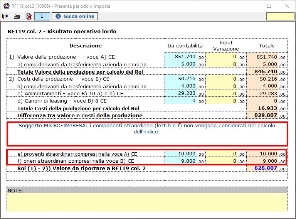Click heading RF119 col. 2 - Risultato operativo lordo
Image resolution: width=296 pixels, height=219 pixels.
coord(62,31)
